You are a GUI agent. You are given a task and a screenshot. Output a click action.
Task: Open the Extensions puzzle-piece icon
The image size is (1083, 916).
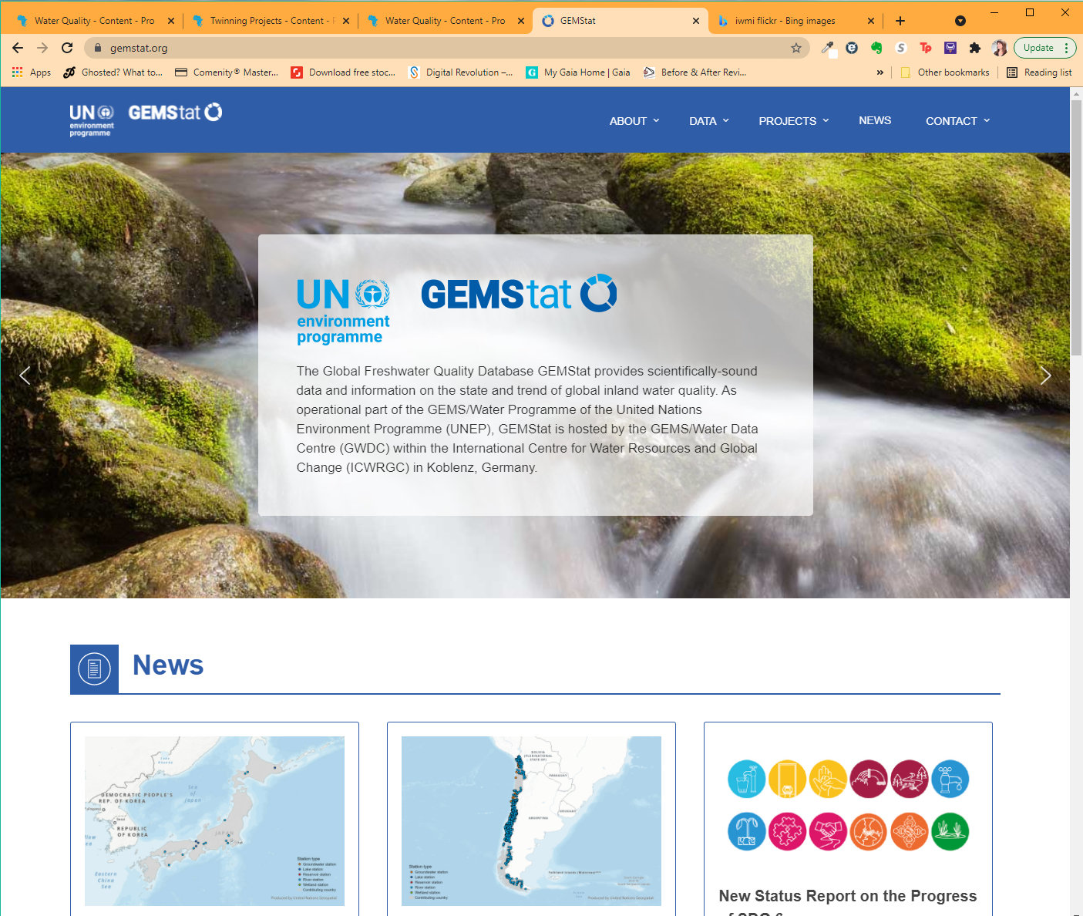tap(975, 48)
